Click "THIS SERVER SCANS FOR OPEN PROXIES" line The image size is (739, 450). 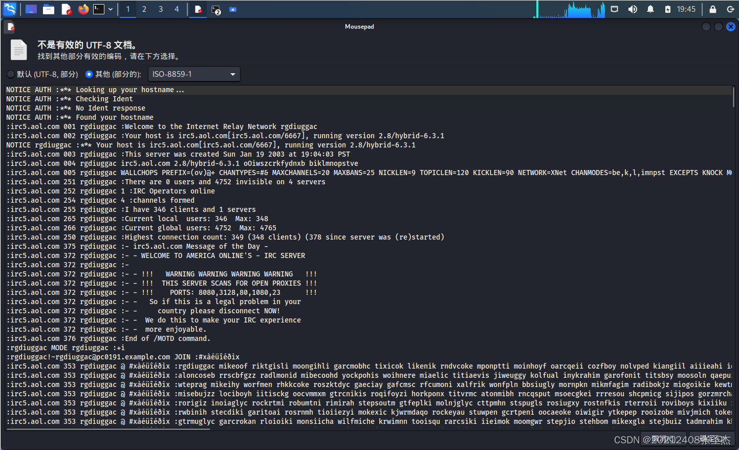click(162, 283)
